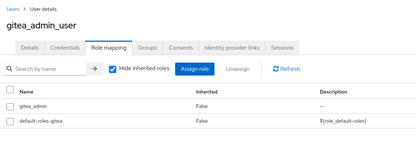Navigate to Users breadcrumb link
Viewport: 416px width, 150px height.
pyautogui.click(x=13, y=9)
